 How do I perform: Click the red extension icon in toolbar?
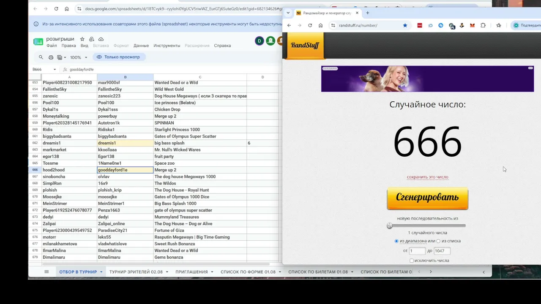click(420, 25)
